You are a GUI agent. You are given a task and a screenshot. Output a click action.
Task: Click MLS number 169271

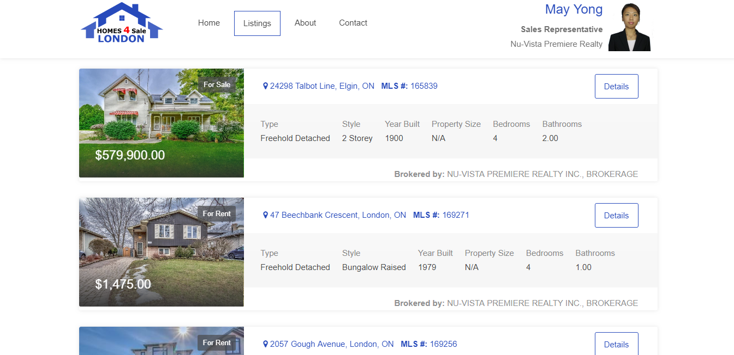click(456, 215)
